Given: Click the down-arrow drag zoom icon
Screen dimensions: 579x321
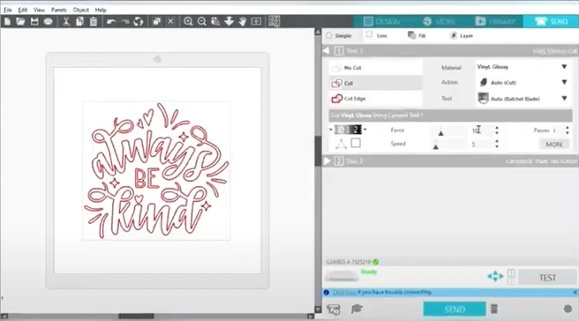Looking at the screenshot, I should click(229, 21).
